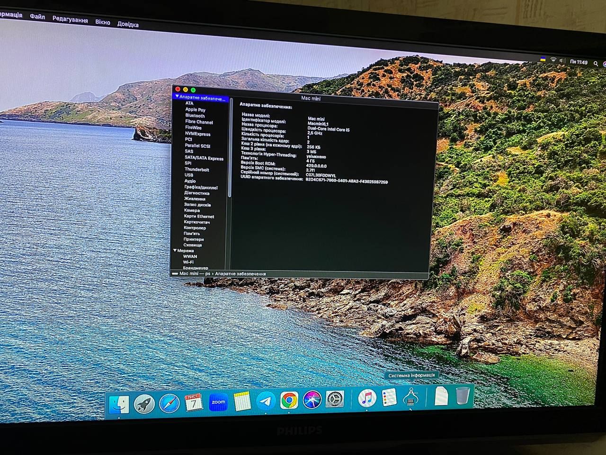
Task: Open Music app in the Dock
Action: 366,398
